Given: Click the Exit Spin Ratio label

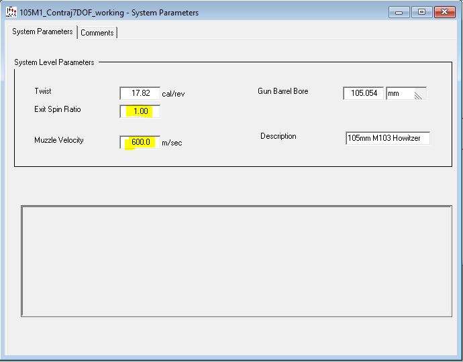Looking at the screenshot, I should click(58, 109).
